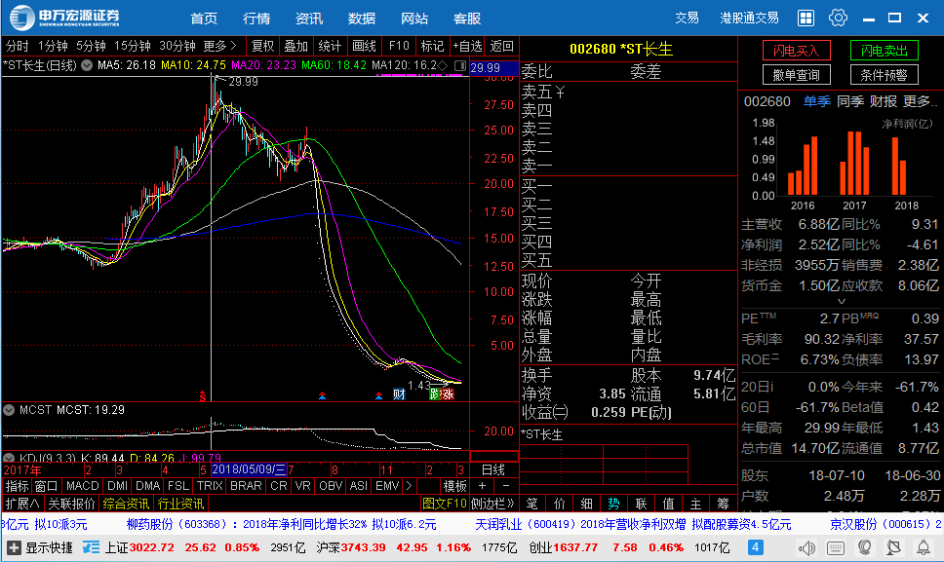The height and width of the screenshot is (562, 944).
Task: Click the Shenwan Hongyuan Securities logo
Action: click(x=64, y=18)
